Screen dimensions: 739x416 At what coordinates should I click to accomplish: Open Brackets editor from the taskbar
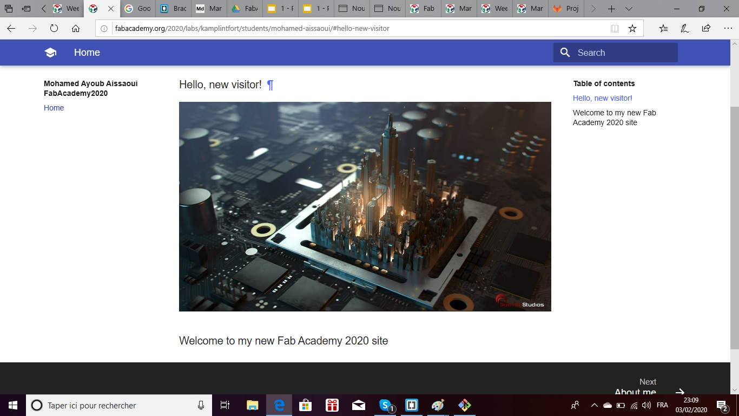pyautogui.click(x=412, y=405)
